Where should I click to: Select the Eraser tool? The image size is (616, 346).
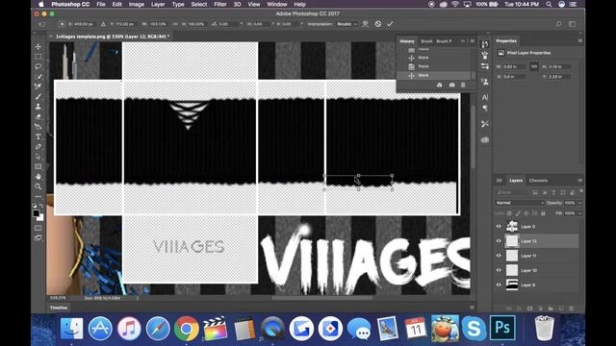38,116
